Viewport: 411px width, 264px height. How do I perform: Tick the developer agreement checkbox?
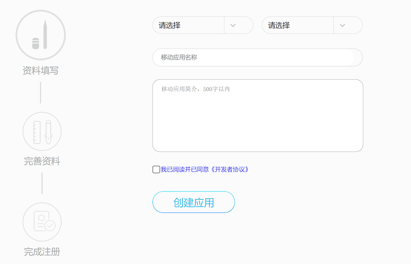[156, 170]
